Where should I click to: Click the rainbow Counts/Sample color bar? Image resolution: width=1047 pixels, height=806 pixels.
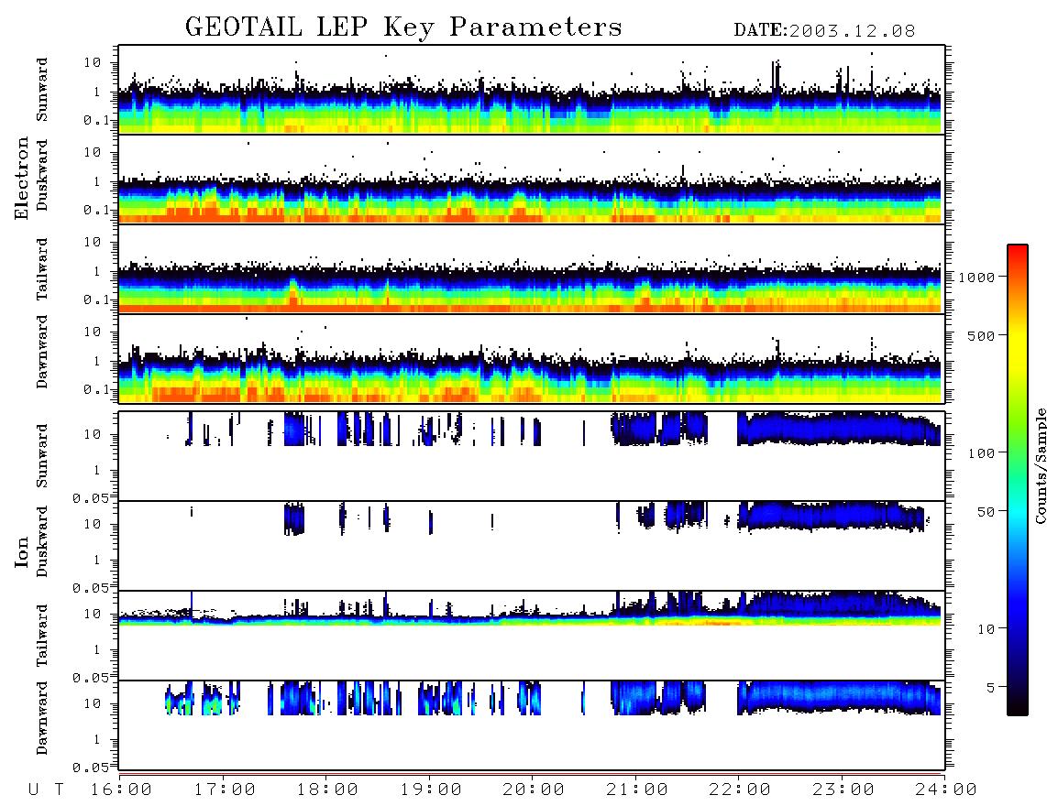click(x=1018, y=480)
